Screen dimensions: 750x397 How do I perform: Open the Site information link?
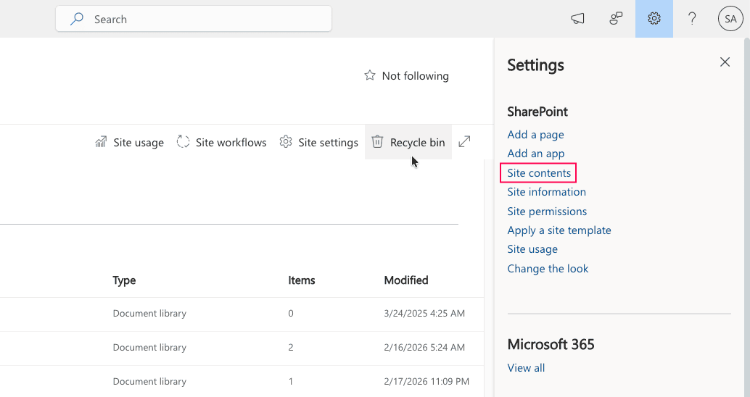(546, 191)
